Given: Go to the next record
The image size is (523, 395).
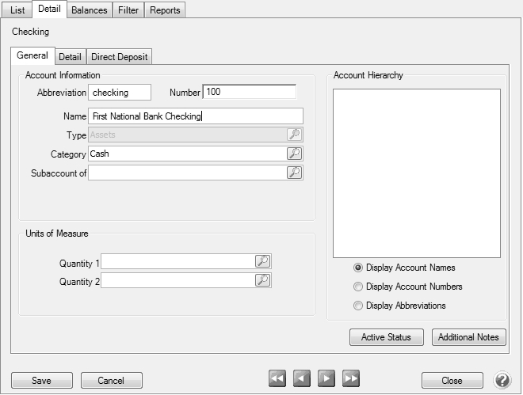Looking at the screenshot, I should [x=326, y=380].
